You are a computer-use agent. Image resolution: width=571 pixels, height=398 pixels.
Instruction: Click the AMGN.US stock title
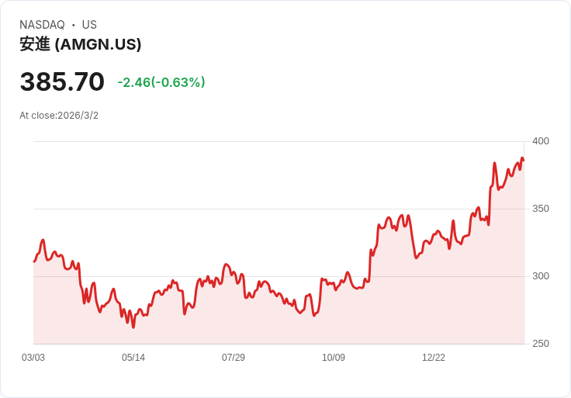tap(80, 44)
